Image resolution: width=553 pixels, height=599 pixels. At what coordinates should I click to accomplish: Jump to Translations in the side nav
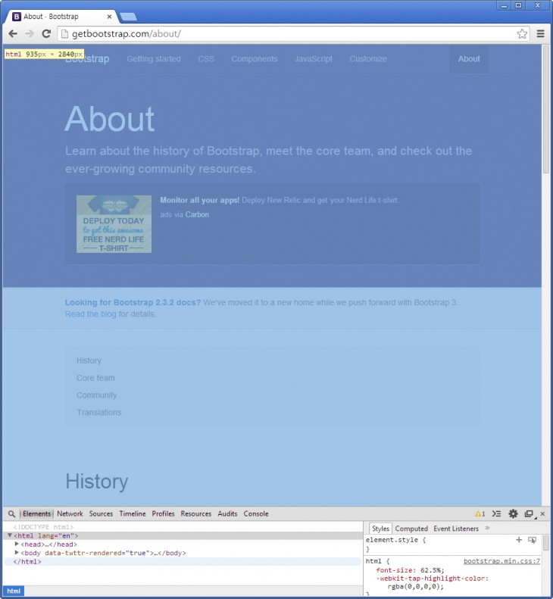(x=99, y=412)
